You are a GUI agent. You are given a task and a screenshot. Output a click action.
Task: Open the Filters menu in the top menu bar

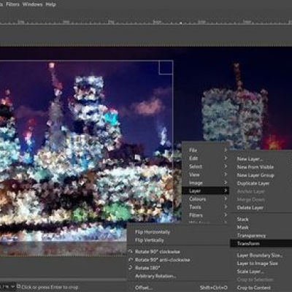[12, 4]
